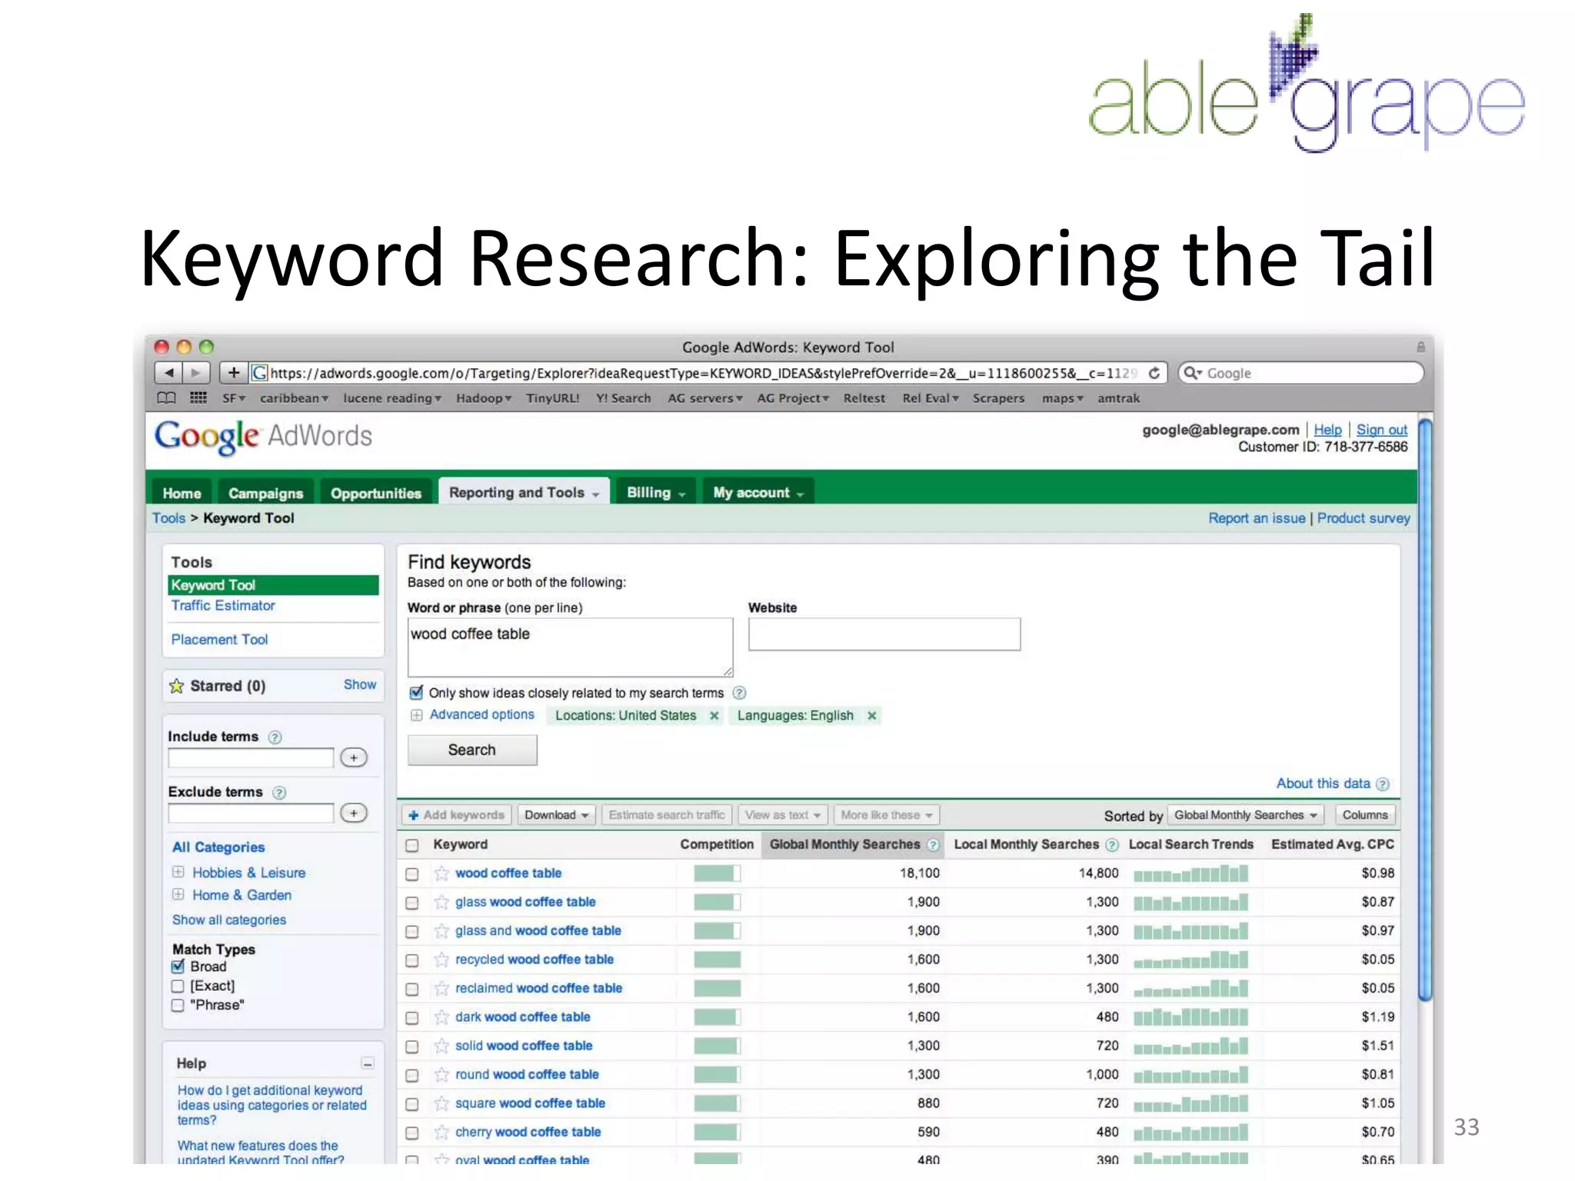Go back with the browser back arrow

coord(169,373)
